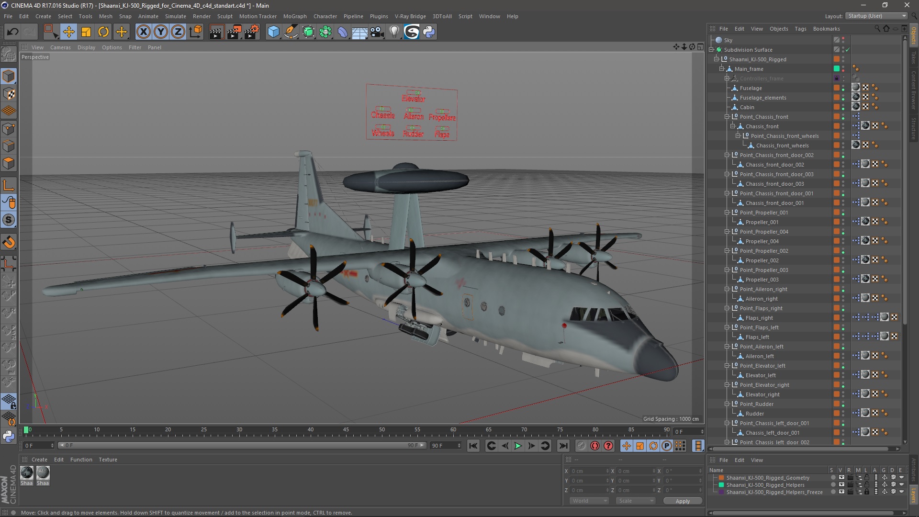The width and height of the screenshot is (919, 517).
Task: Open Object Manager Tags menu
Action: 800,29
